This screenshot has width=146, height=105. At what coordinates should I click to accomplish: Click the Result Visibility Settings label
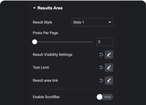coord(53,55)
